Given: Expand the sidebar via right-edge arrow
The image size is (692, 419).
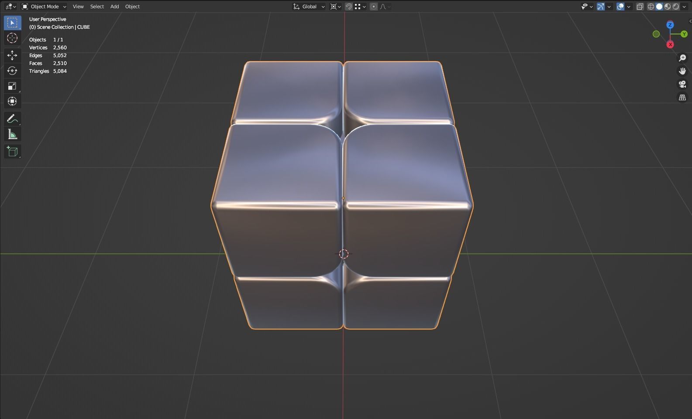Looking at the screenshot, I should coord(690,21).
